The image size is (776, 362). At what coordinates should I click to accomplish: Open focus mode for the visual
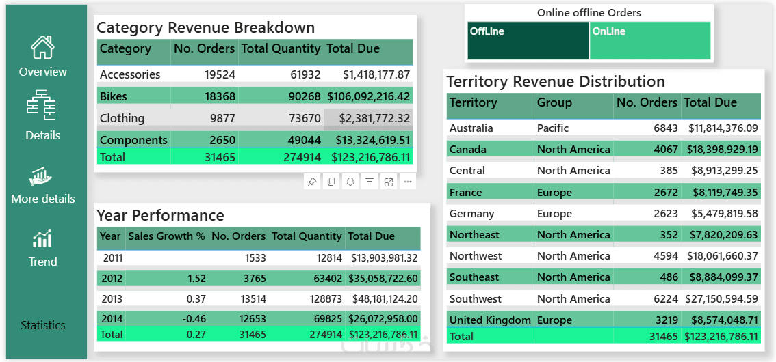389,182
